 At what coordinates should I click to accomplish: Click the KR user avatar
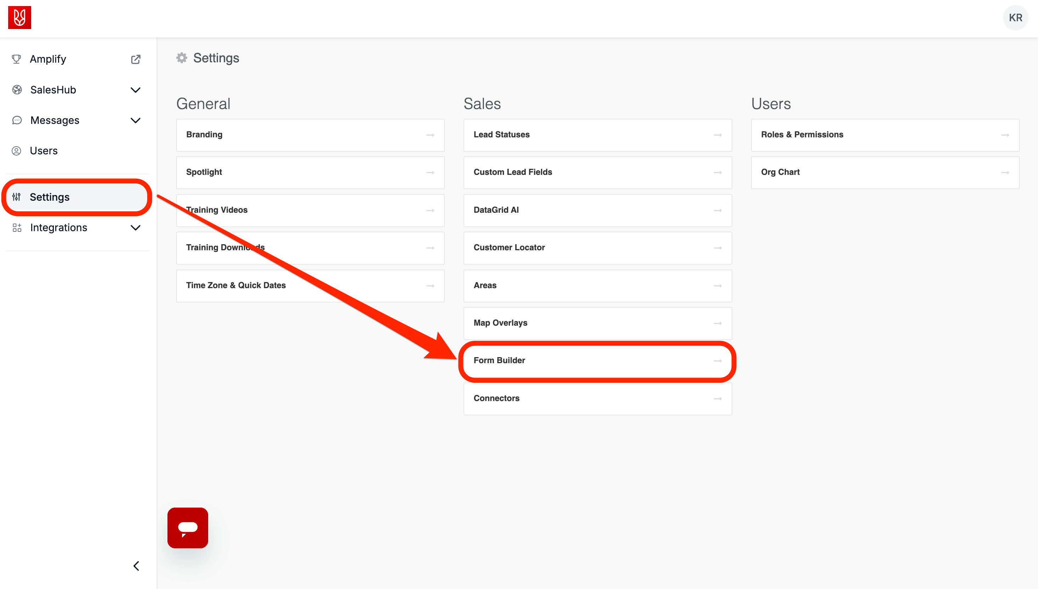[x=1015, y=18]
